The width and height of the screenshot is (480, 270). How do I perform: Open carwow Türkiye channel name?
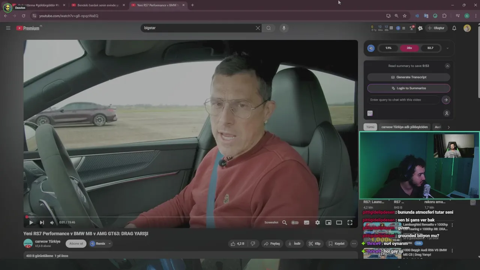click(48, 241)
